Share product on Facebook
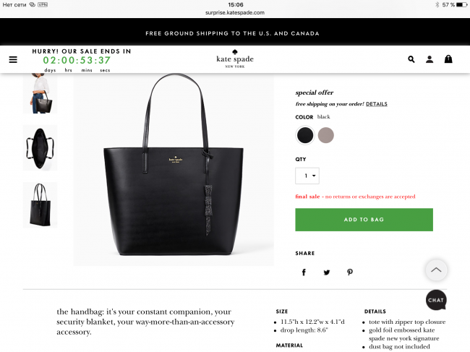Image resolution: width=470 pixels, height=352 pixels. point(304,272)
